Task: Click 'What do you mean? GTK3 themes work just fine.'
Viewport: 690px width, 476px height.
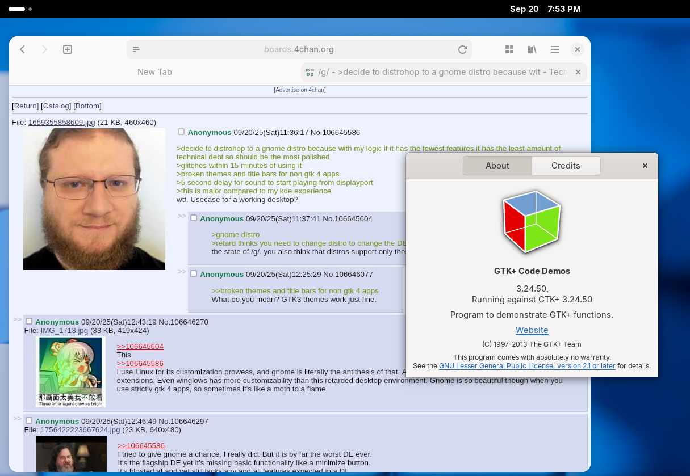Action: [x=294, y=300]
